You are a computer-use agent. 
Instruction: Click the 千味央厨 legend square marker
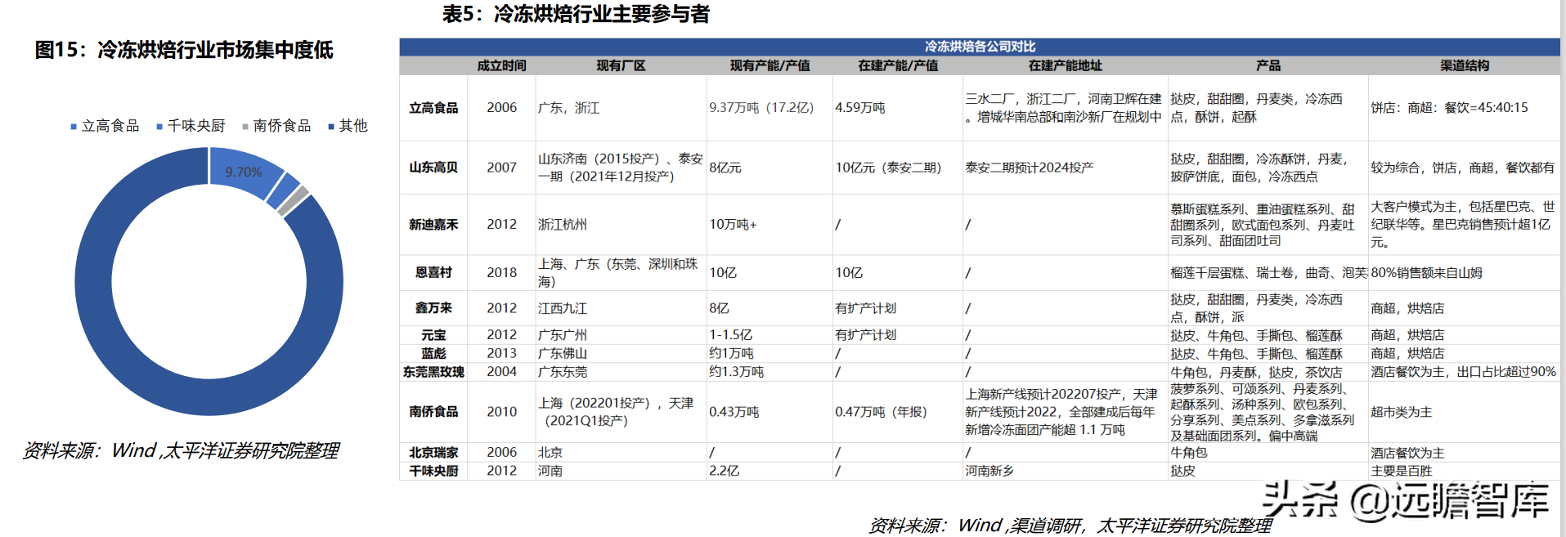159,127
